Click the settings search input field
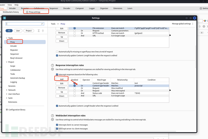 pyautogui.click(x=24, y=24)
